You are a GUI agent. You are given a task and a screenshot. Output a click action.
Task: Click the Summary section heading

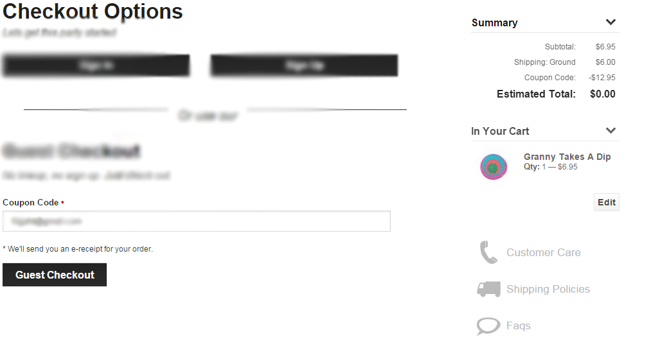tap(495, 22)
